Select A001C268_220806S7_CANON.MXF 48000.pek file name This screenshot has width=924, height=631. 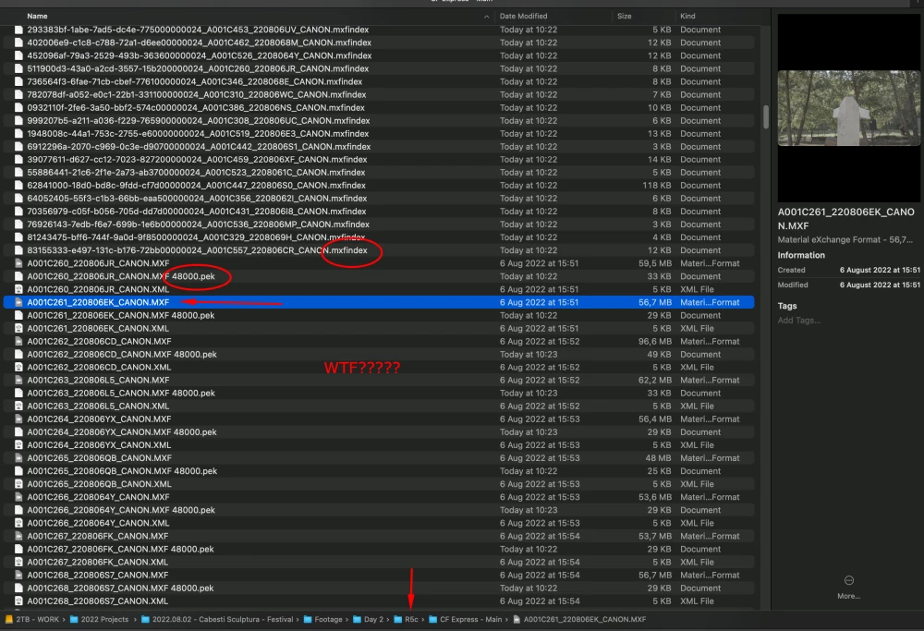click(120, 588)
